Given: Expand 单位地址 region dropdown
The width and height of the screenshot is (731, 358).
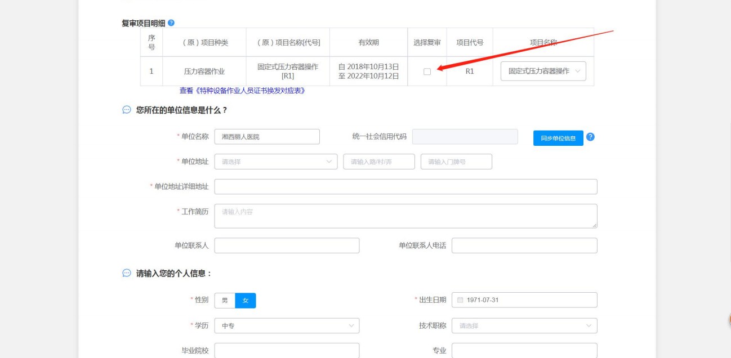Looking at the screenshot, I should click(x=276, y=162).
